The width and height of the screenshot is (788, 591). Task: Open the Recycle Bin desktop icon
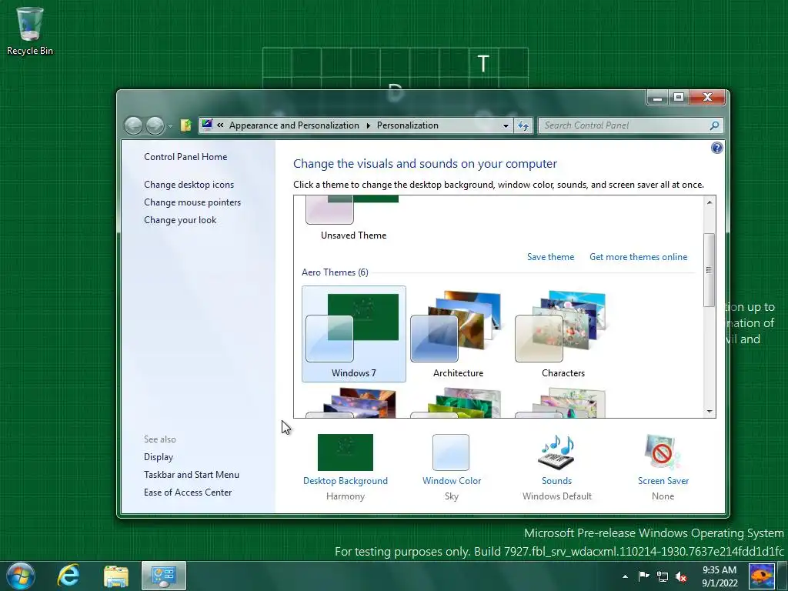click(30, 31)
